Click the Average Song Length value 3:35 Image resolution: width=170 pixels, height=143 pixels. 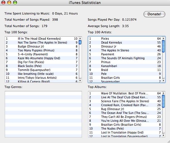click(x=125, y=26)
